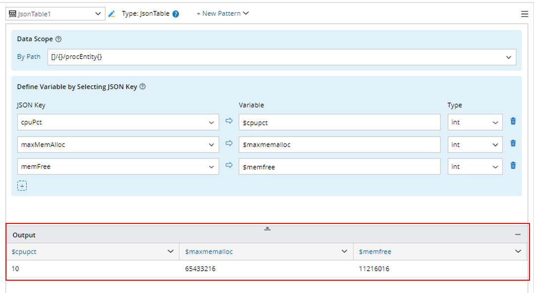The height and width of the screenshot is (293, 534).
Task: Open the hamburger menu at top right
Action: (525, 14)
